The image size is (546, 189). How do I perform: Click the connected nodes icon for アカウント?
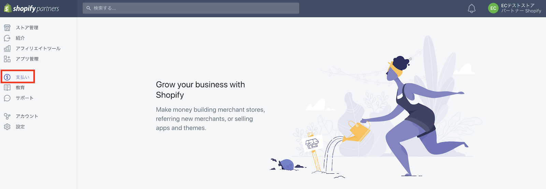point(7,116)
